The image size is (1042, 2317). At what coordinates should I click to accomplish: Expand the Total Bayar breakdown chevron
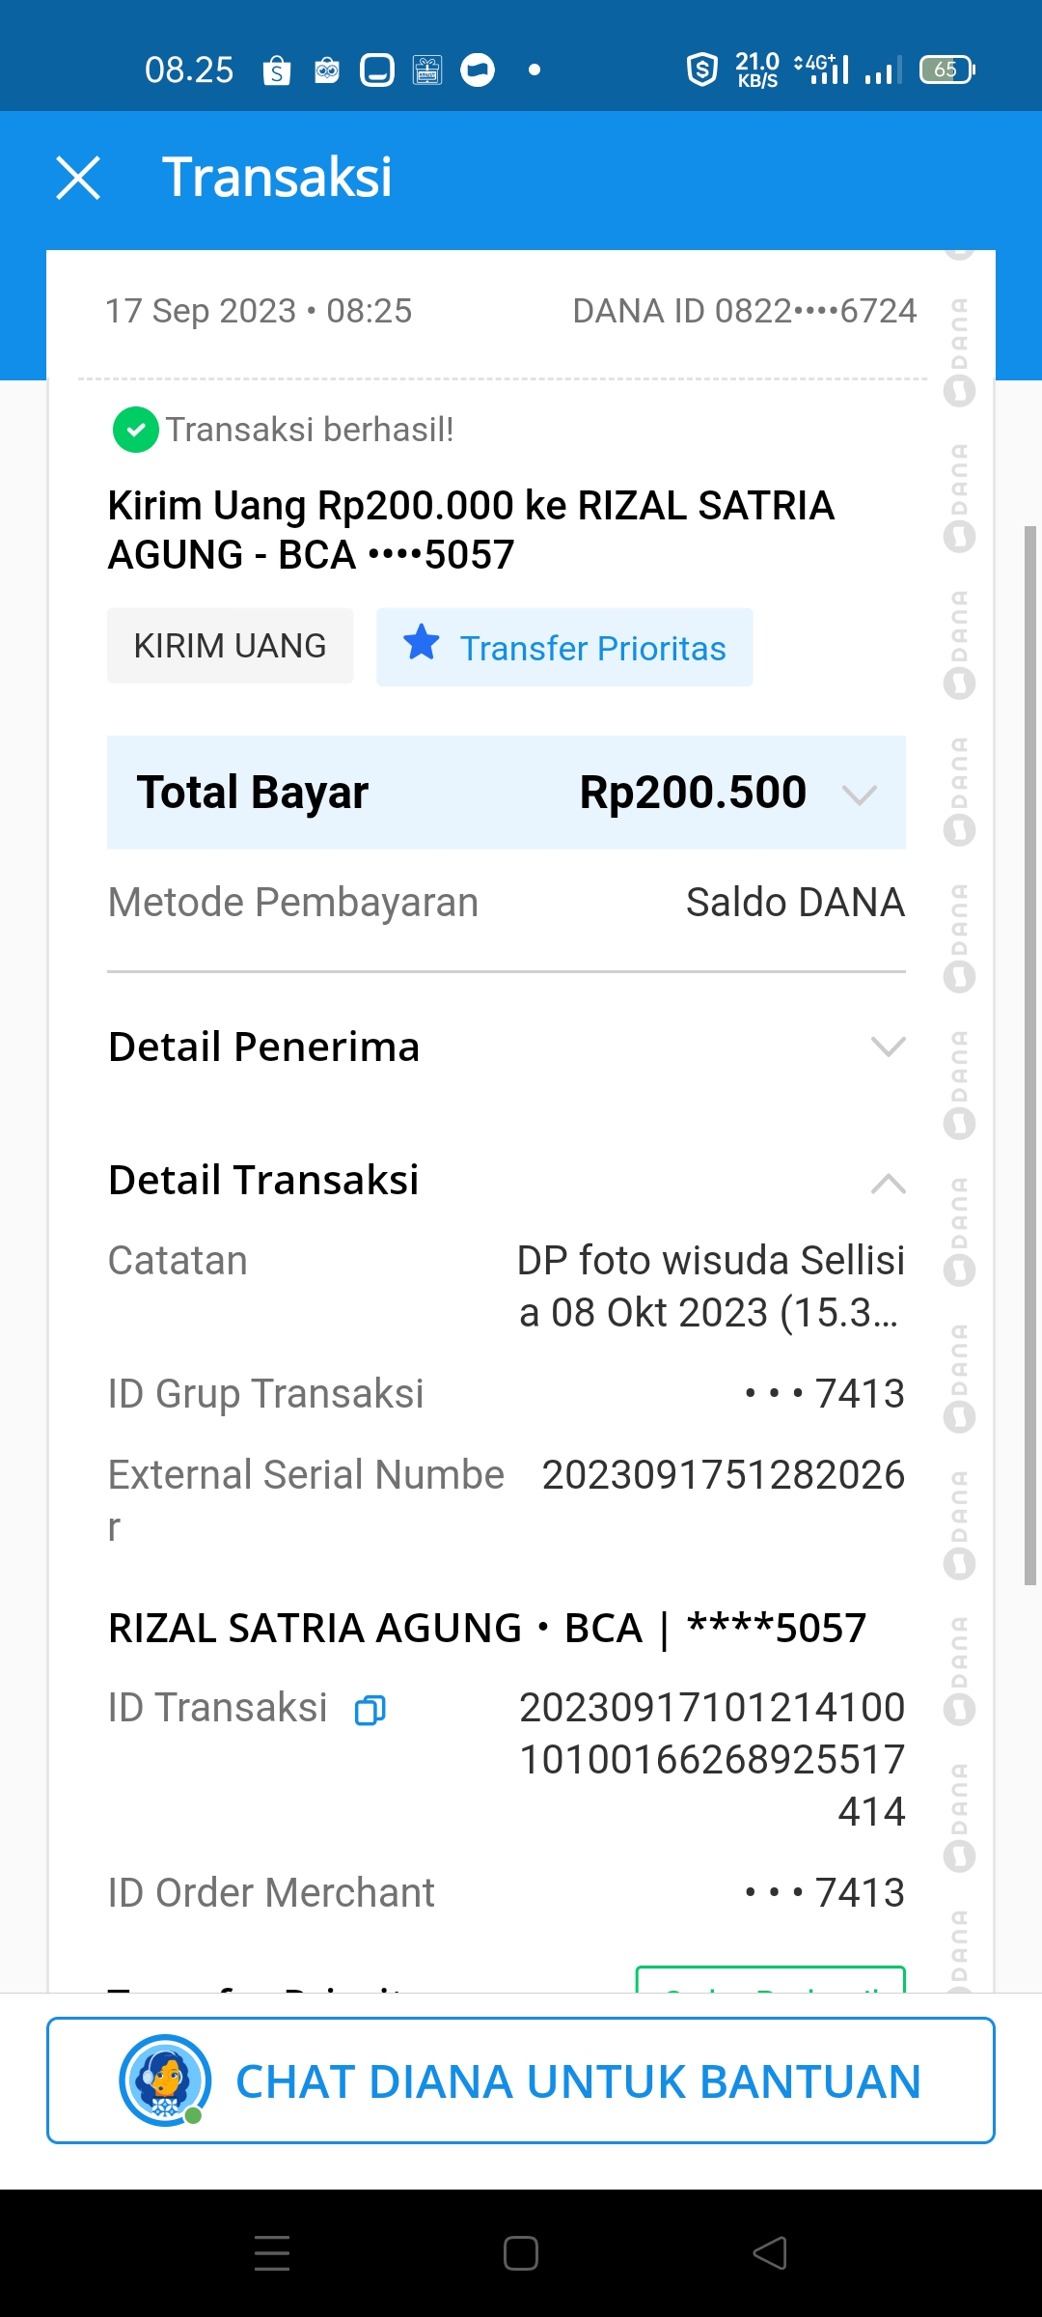(x=858, y=795)
